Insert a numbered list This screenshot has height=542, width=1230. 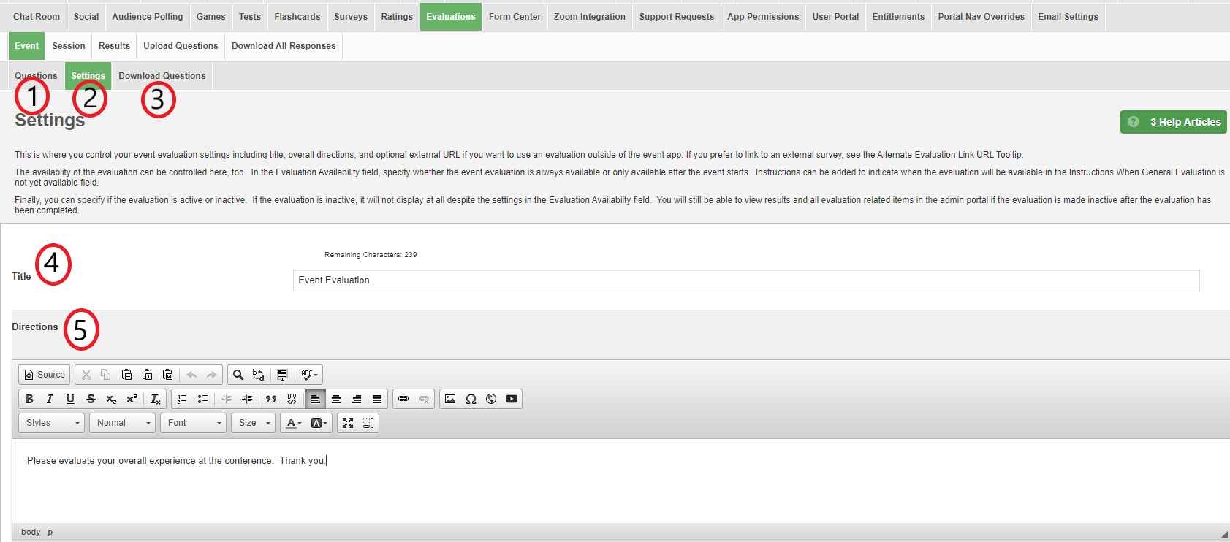pyautogui.click(x=182, y=399)
